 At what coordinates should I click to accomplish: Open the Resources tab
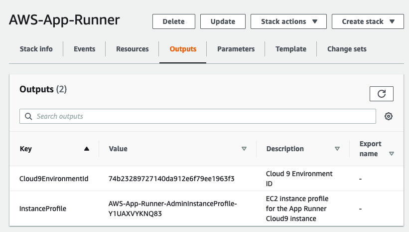(132, 49)
